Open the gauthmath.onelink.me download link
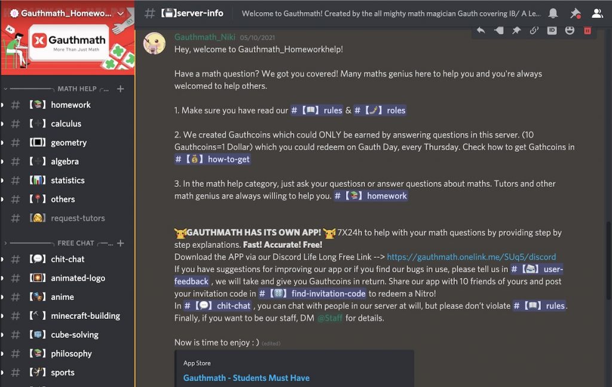 pyautogui.click(x=471, y=257)
